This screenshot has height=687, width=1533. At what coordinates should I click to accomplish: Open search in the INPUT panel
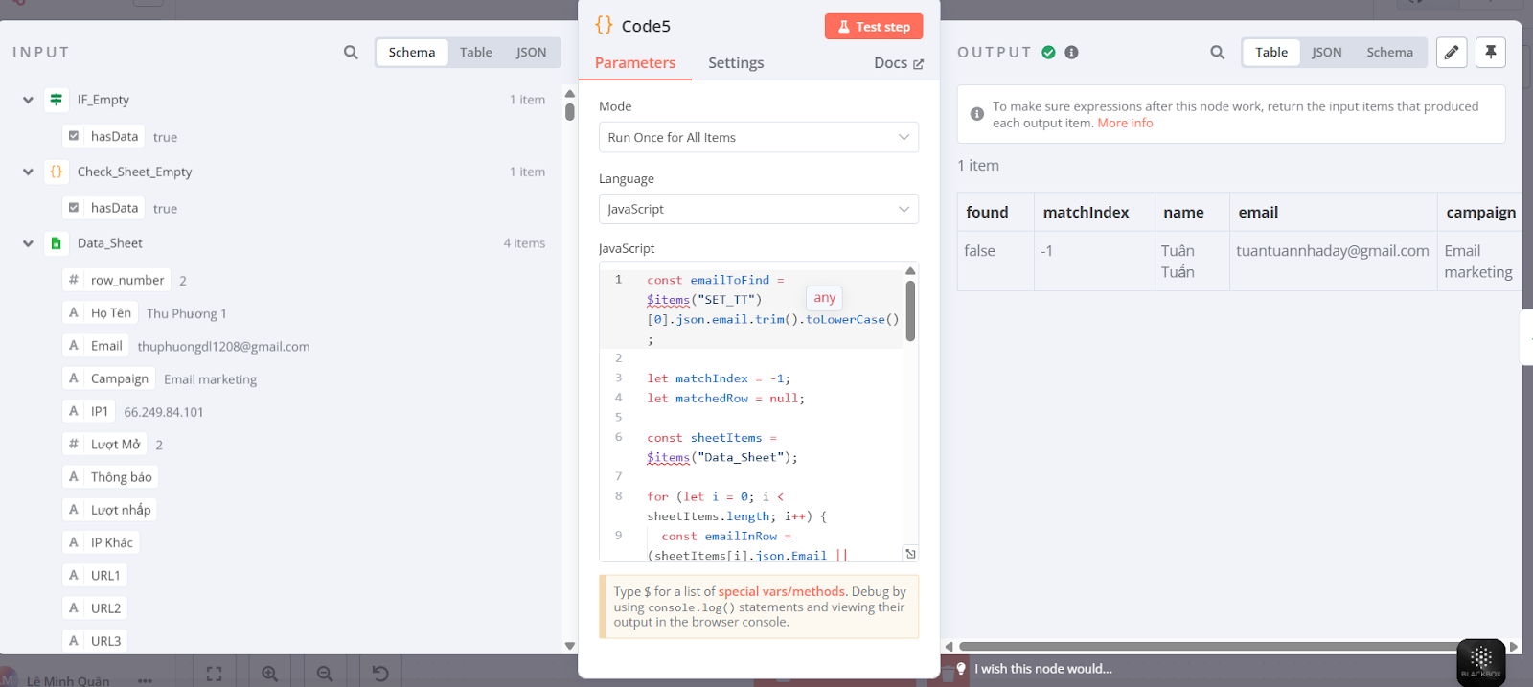click(351, 53)
